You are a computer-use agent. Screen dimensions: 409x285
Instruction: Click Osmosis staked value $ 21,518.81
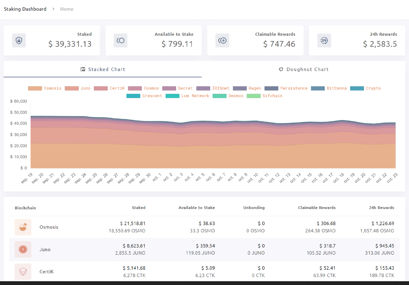point(133,223)
